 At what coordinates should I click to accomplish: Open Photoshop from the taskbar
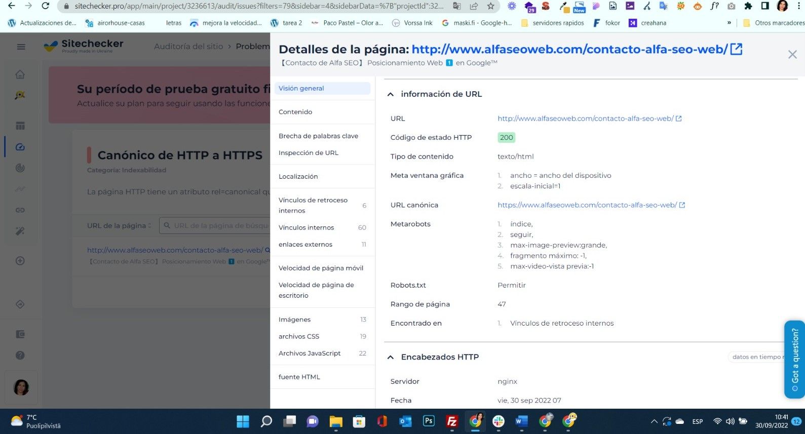coord(429,421)
